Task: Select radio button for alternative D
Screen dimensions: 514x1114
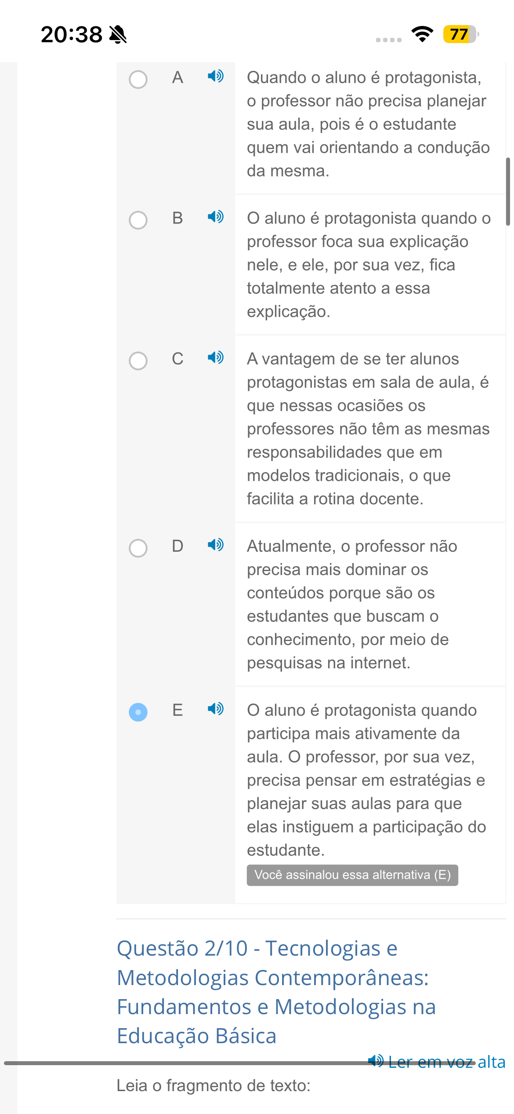Action: click(x=138, y=548)
